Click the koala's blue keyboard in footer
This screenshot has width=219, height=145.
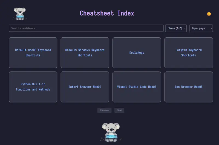111,137
